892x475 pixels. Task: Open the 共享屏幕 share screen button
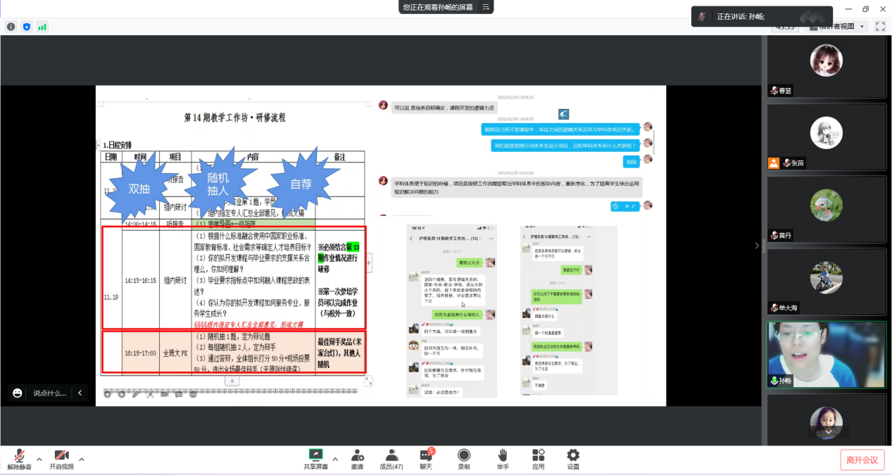click(x=315, y=455)
